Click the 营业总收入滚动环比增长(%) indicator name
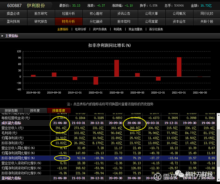Viewport: 220px width, 184px height. (x=21, y=163)
